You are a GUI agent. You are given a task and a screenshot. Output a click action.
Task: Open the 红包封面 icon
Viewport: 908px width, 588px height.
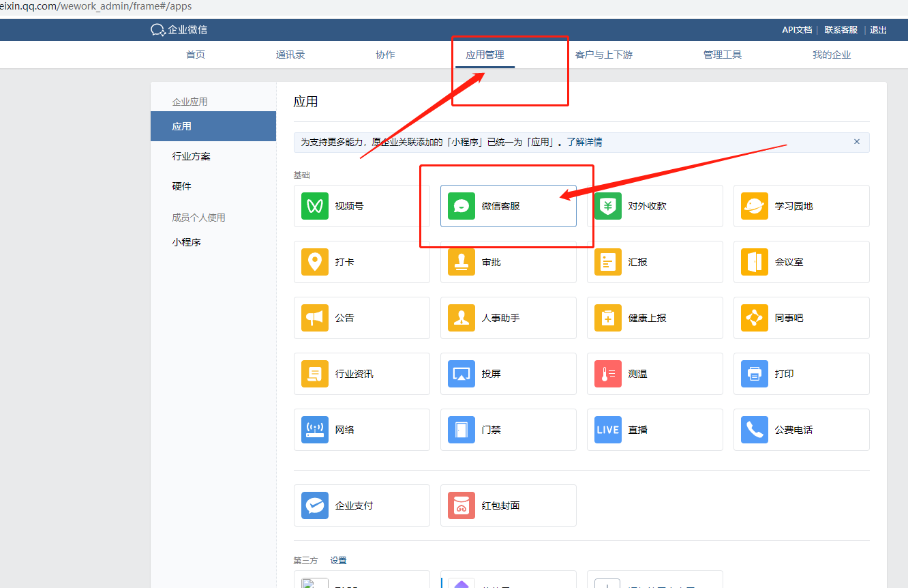(461, 505)
